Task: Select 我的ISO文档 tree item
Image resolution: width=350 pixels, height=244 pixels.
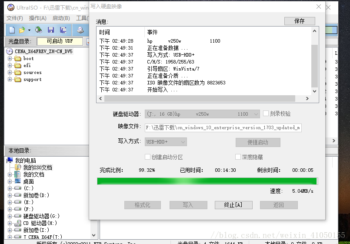Action: [37, 167]
